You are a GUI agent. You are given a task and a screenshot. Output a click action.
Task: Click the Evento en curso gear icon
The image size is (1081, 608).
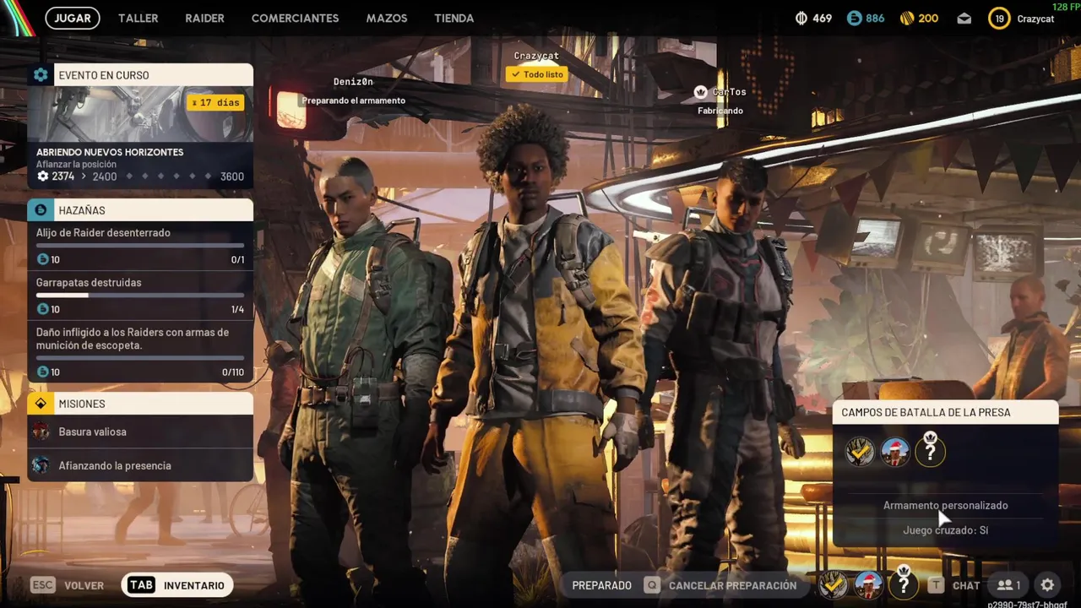point(41,75)
